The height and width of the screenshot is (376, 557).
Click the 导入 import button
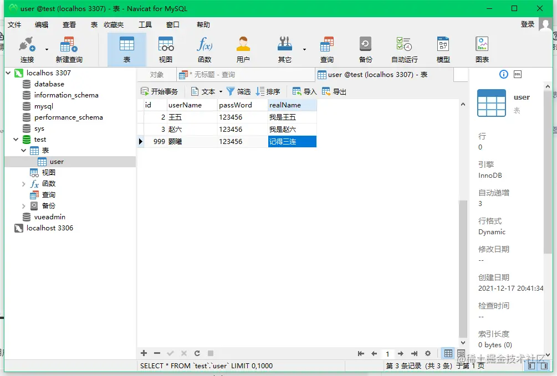coord(304,91)
